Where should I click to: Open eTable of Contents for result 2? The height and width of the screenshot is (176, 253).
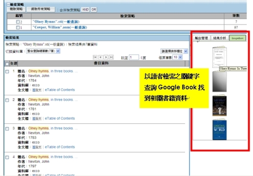(x=60, y=118)
